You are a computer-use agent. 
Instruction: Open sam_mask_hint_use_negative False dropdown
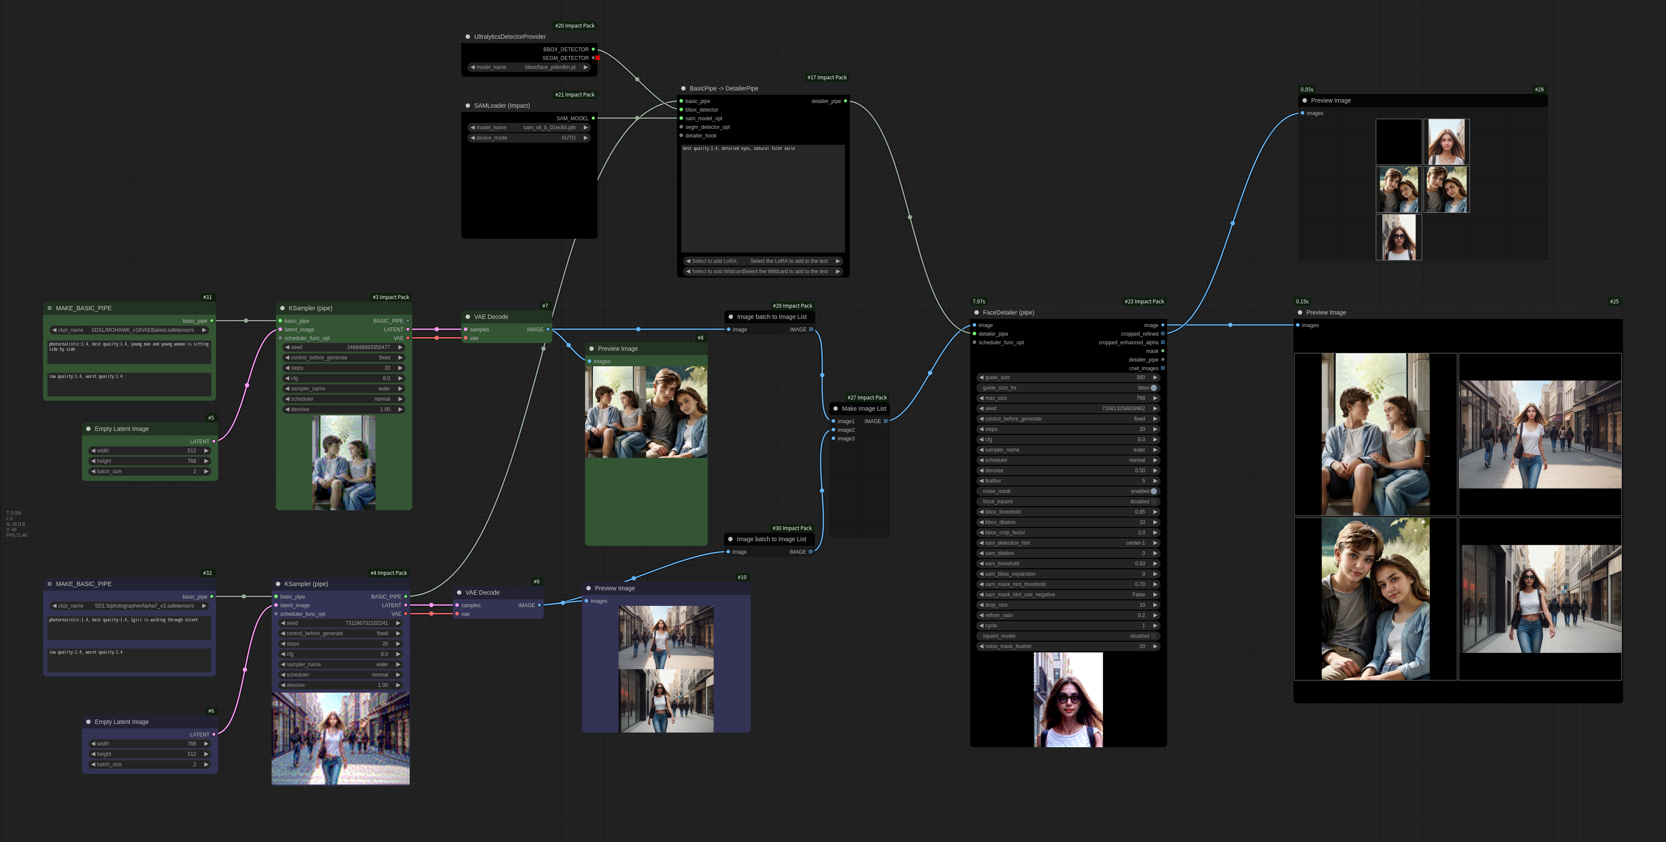pyautogui.click(x=1068, y=595)
